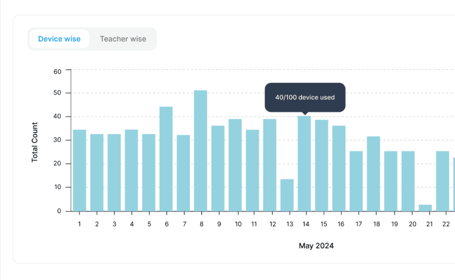The image size is (455, 280).
Task: Select the bar for day 6
Action: tap(166, 159)
